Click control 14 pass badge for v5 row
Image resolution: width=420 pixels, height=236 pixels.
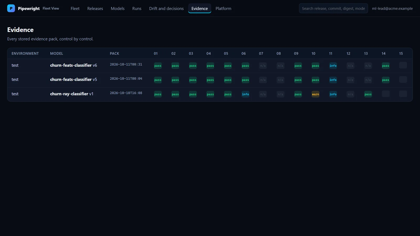[x=386, y=80]
